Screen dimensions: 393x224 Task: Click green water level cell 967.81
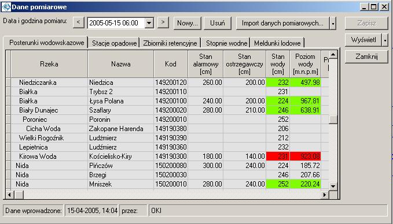click(305, 101)
